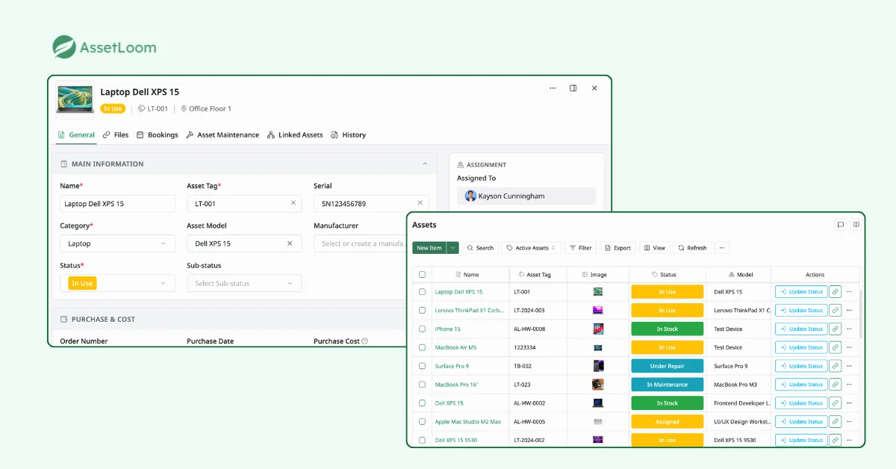Switch to the Asset Maintenance tab

(x=223, y=135)
